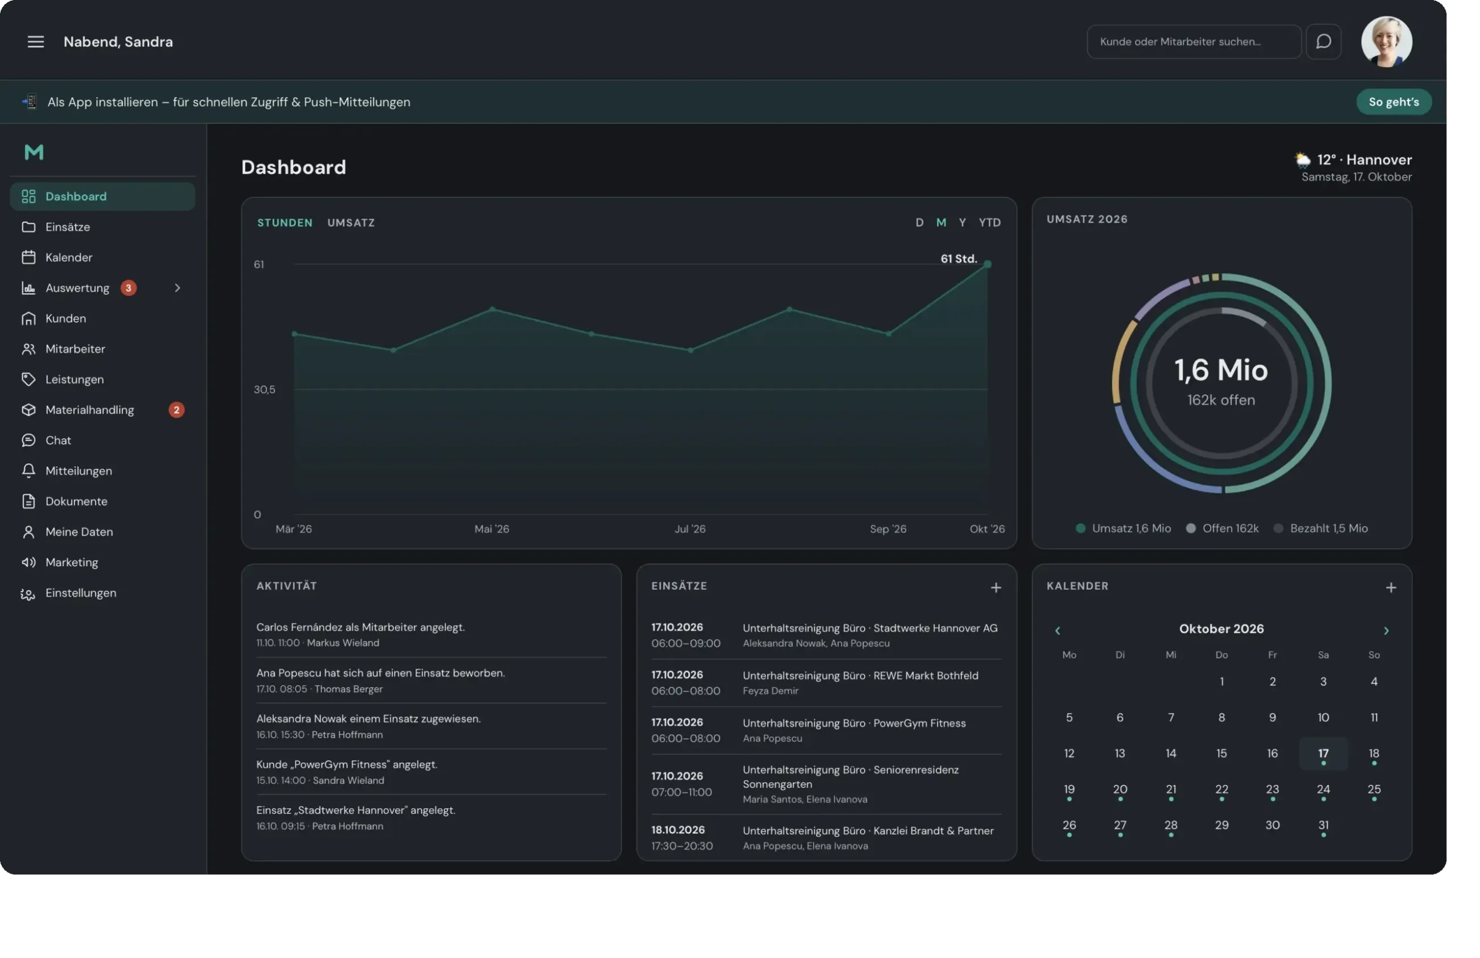Select October 17 in the calendar
The height and width of the screenshot is (958, 1480).
tap(1323, 754)
